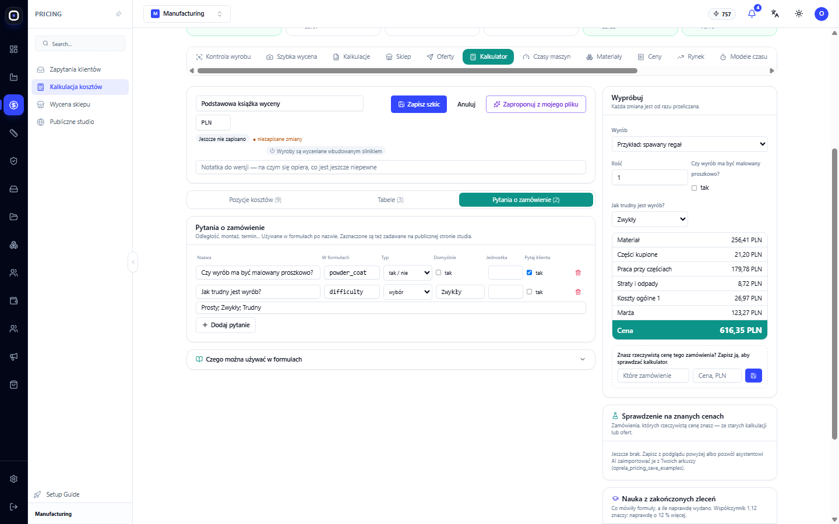Switch to the 'Pozycje kosztów (9)' tab
The image size is (839, 524).
pyautogui.click(x=255, y=200)
